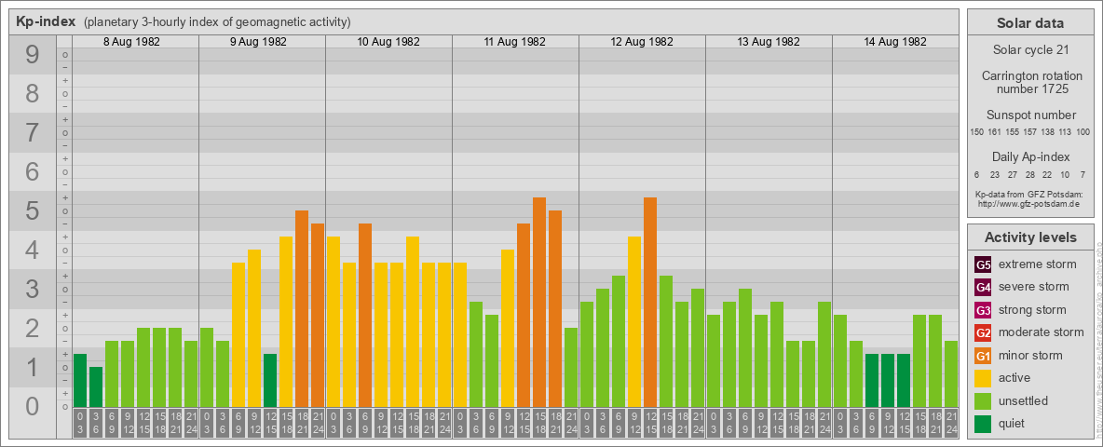
Task: Click the Kp scale number 5
Action: (33, 210)
